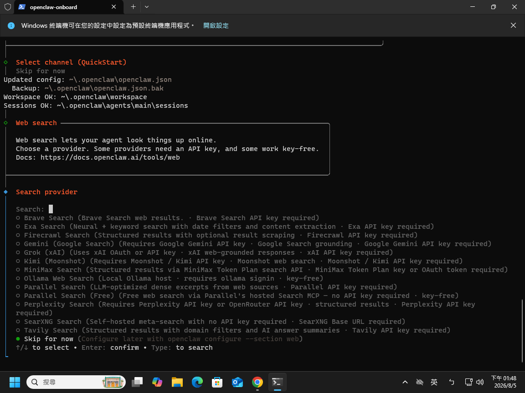Open Outlook from the taskbar
This screenshot has height=393, width=525.
click(x=237, y=382)
